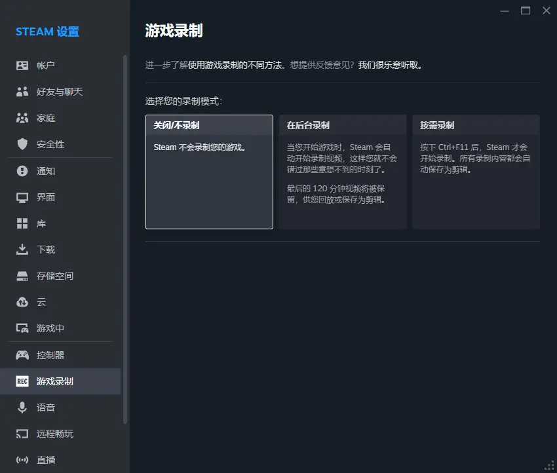Close the Steam settings window
557x473 pixels.
point(547,11)
